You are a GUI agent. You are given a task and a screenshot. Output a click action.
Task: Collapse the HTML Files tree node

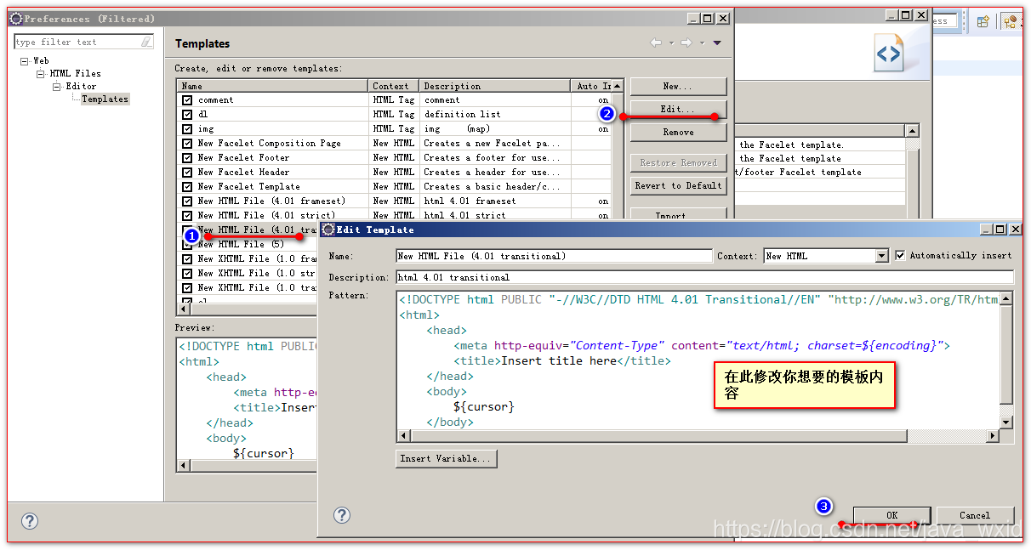40,74
